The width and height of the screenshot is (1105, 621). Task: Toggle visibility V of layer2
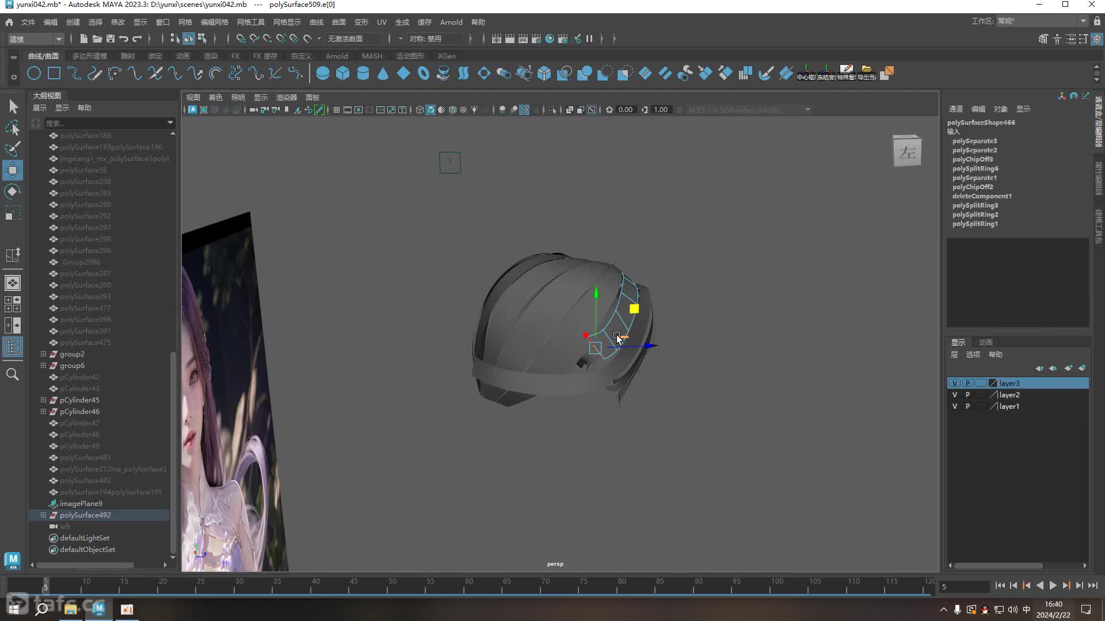click(955, 394)
